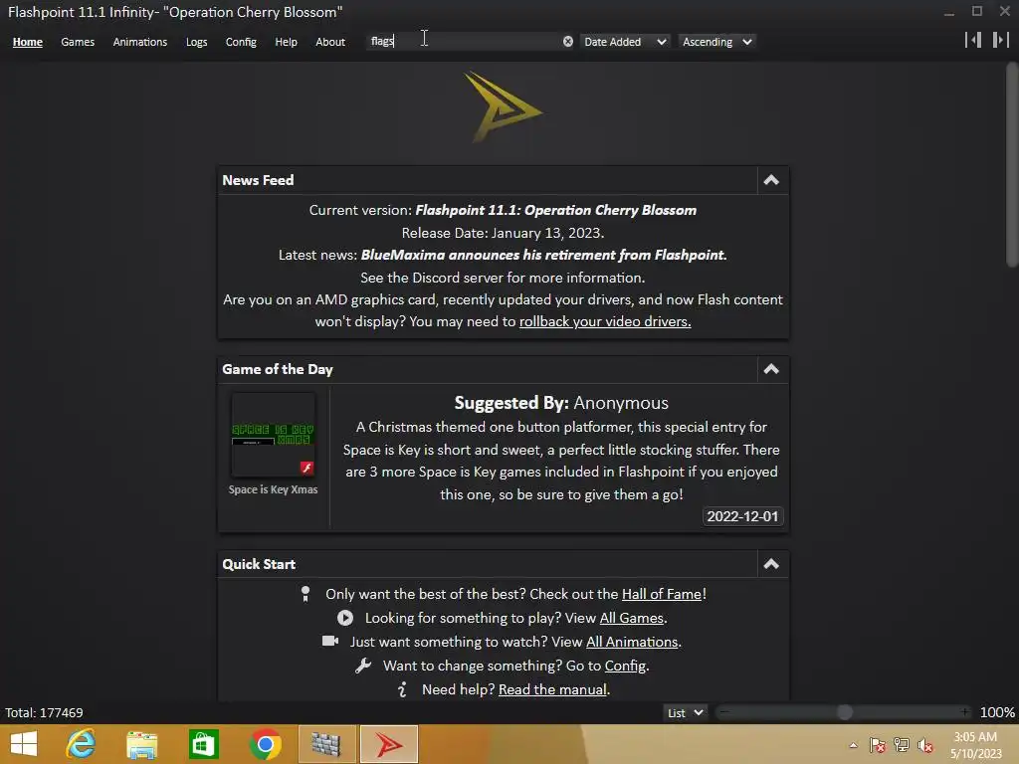Toggle the right sidebar icon
Viewport: 1019px width, 764px height.
(1001, 40)
